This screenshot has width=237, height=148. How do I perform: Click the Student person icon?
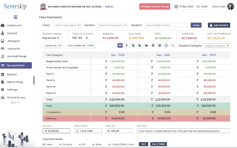pyautogui.click(x=3, y=33)
